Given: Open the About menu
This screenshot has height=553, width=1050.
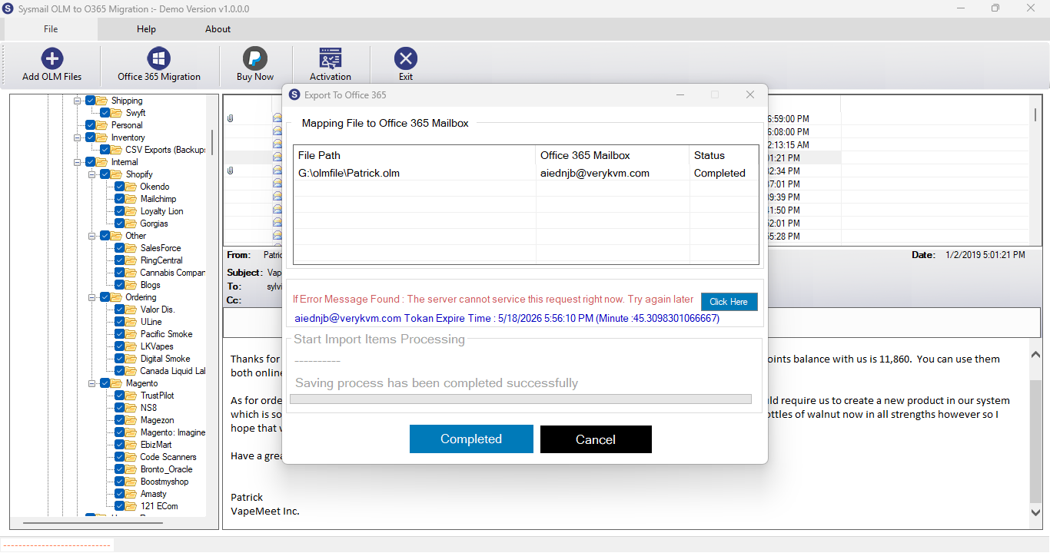Looking at the screenshot, I should 218,29.
